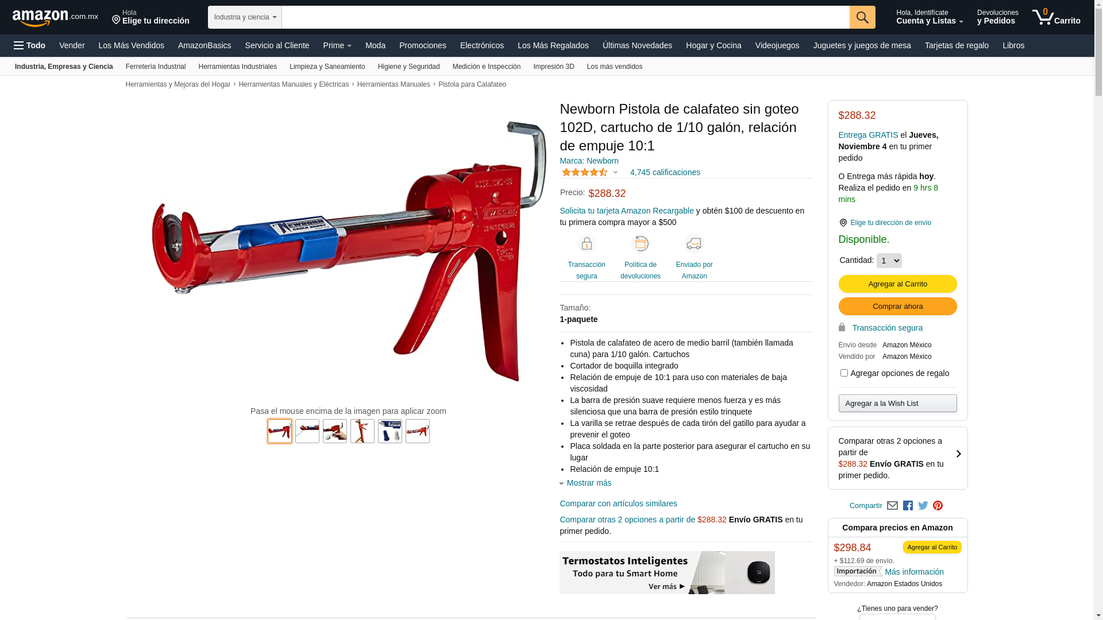Share product on Twitter icon
1103x620 pixels.
(x=923, y=506)
